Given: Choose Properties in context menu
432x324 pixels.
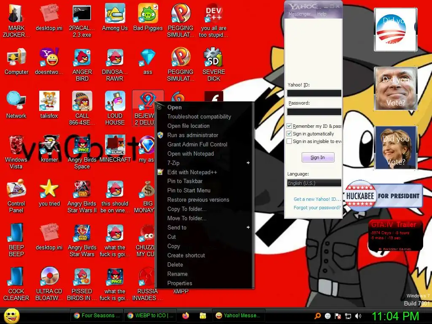Looking at the screenshot, I should [x=205, y=283].
